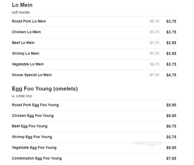The image size is (194, 165).
Task: Click the menupix watermark logo
Action: (147, 144)
